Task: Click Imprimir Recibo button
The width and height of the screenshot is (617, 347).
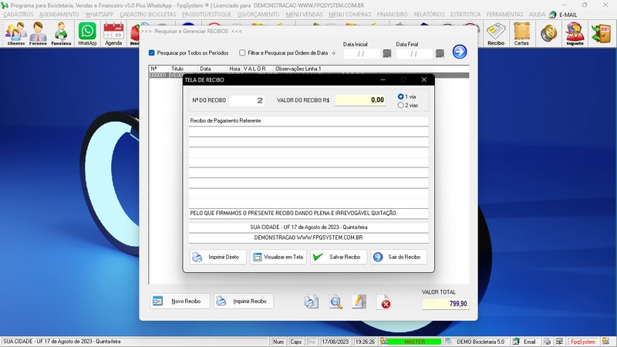Action: coord(244,301)
